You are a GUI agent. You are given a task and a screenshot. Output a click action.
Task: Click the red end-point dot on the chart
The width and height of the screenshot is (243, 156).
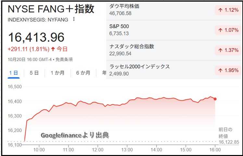click(215, 99)
